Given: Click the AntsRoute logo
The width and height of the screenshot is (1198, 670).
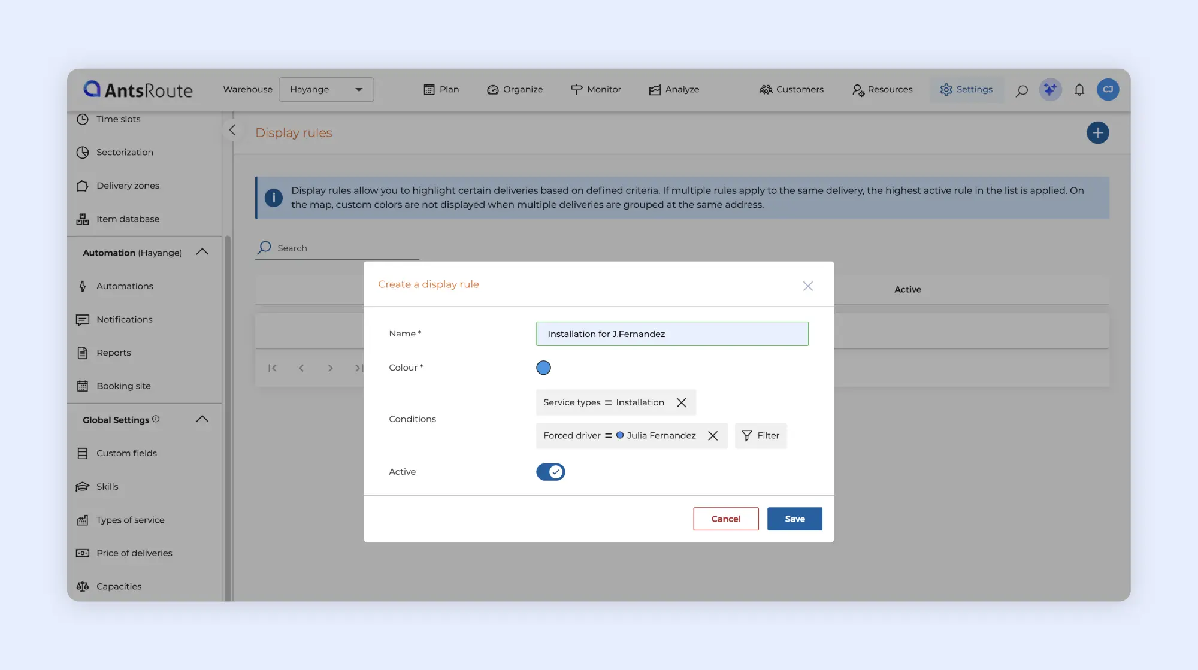Looking at the screenshot, I should pyautogui.click(x=138, y=90).
